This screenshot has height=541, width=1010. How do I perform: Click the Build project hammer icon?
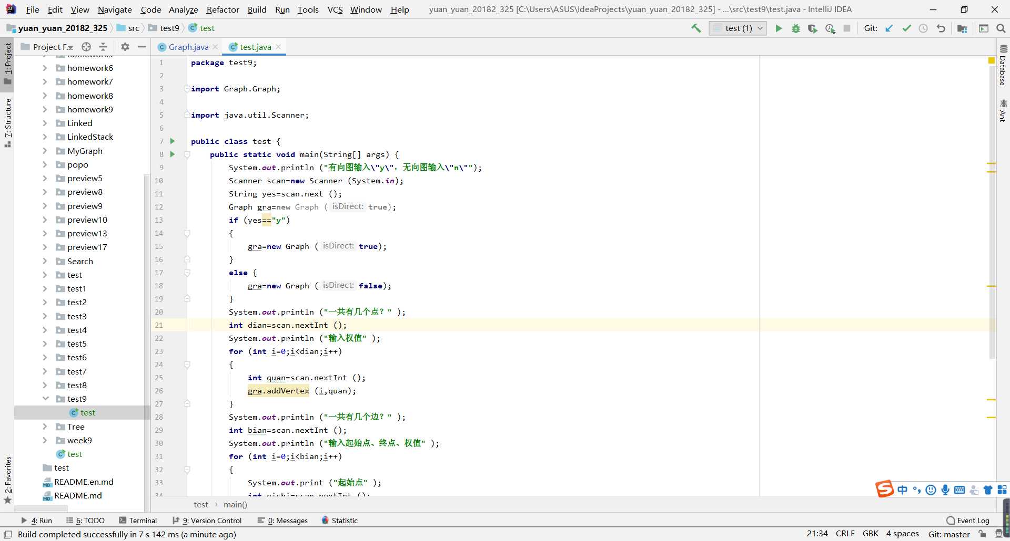pos(696,28)
